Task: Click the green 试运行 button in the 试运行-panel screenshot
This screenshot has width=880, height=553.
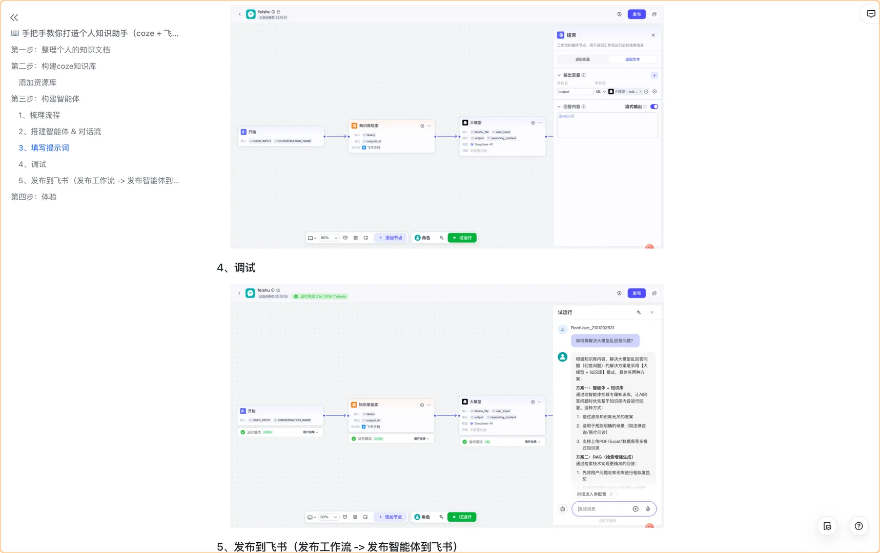Action: [x=462, y=517]
